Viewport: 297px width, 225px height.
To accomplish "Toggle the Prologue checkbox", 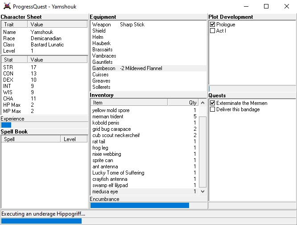I will 213,25.
